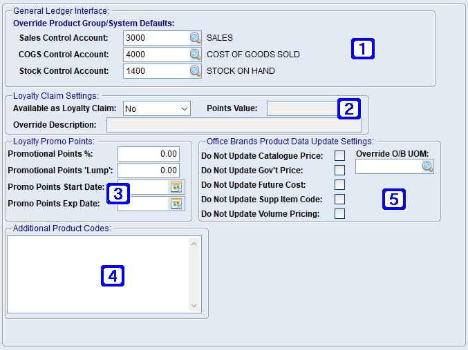This screenshot has height=350, width=468.
Task: Select Do Not Update Volume Pricing checkbox
Action: 339,214
